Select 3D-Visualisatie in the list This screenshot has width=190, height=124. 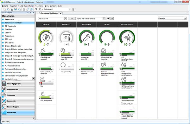tap(10, 26)
